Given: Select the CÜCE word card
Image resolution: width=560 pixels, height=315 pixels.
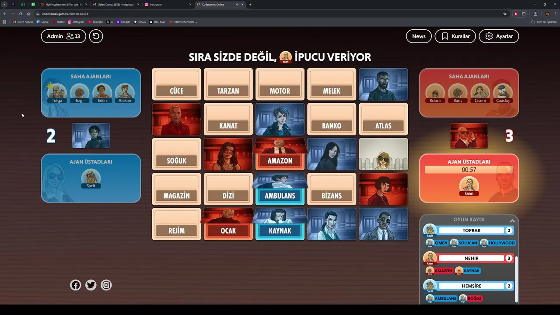Looking at the screenshot, I should pyautogui.click(x=176, y=84).
